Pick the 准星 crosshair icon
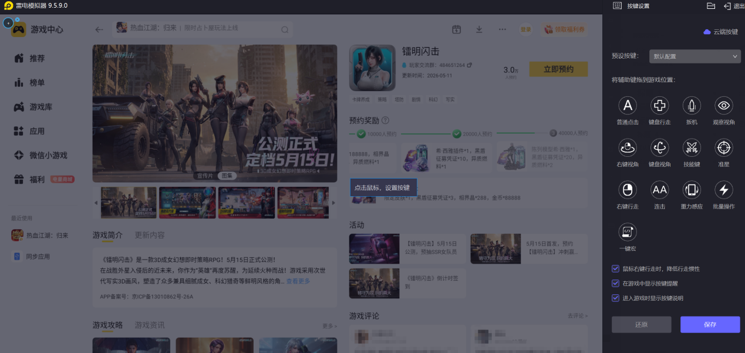Screen dimensions: 745x353 point(723,147)
